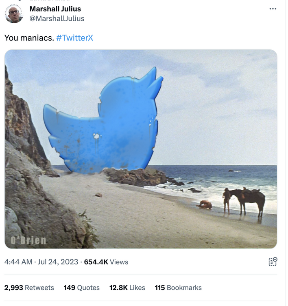This screenshot has height=306, width=288.
Task: Open the @MarshallJulius handle link
Action: (57, 18)
